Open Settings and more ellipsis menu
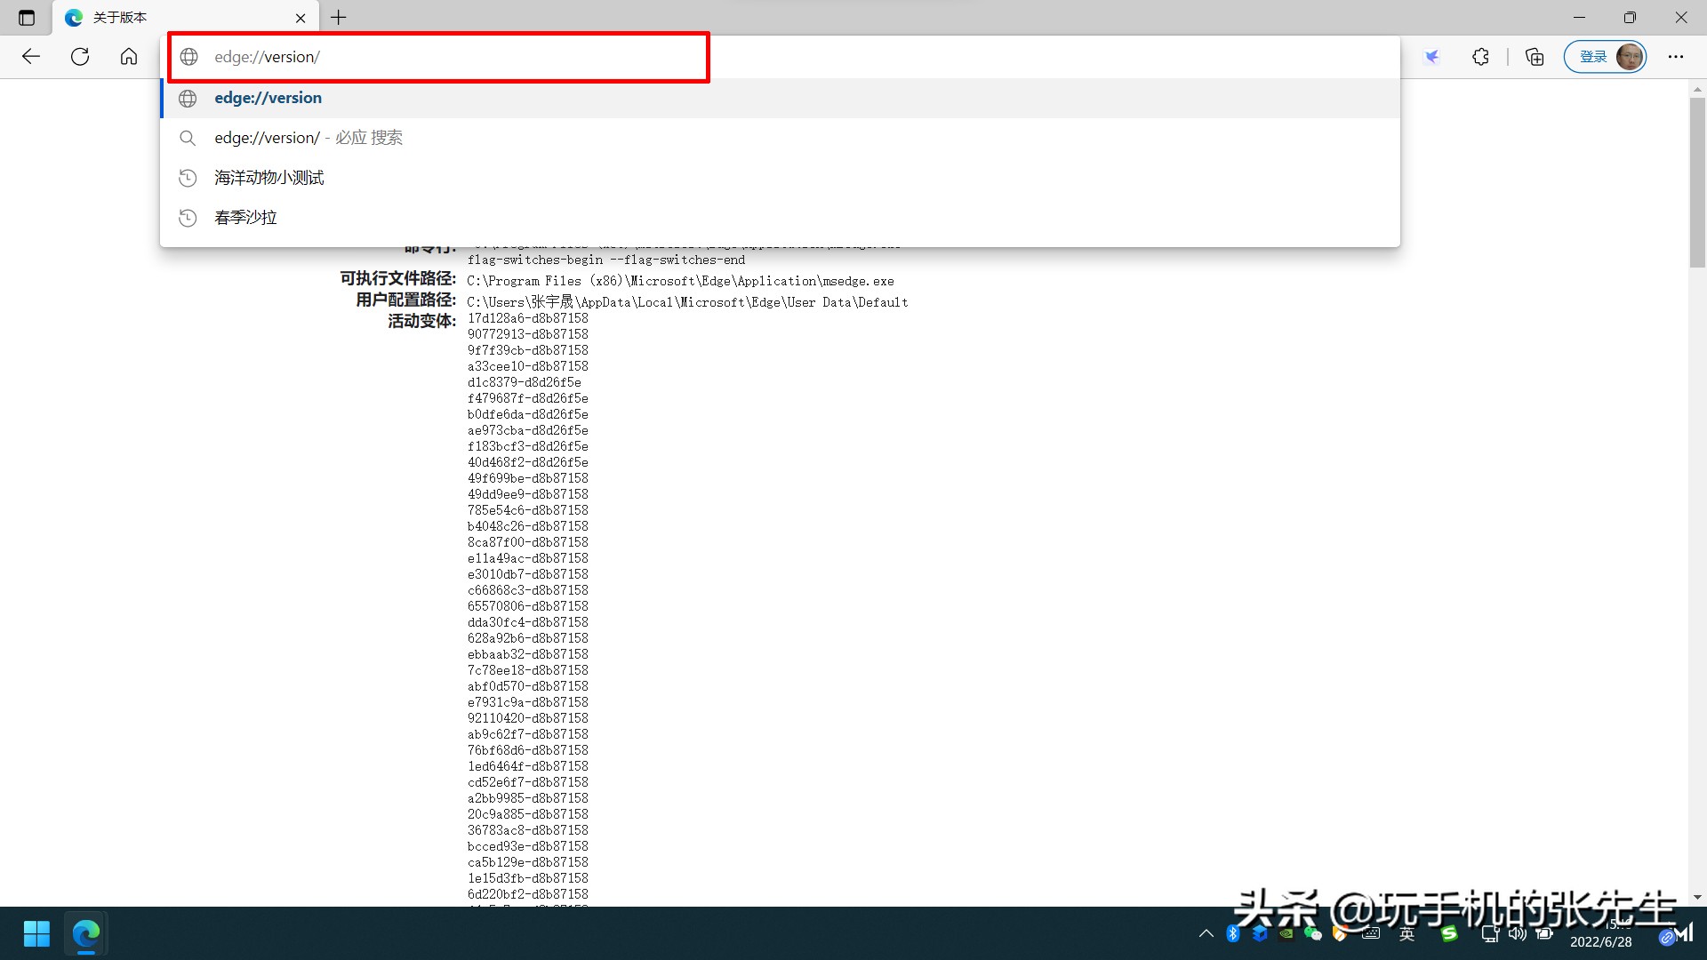 [x=1676, y=57]
